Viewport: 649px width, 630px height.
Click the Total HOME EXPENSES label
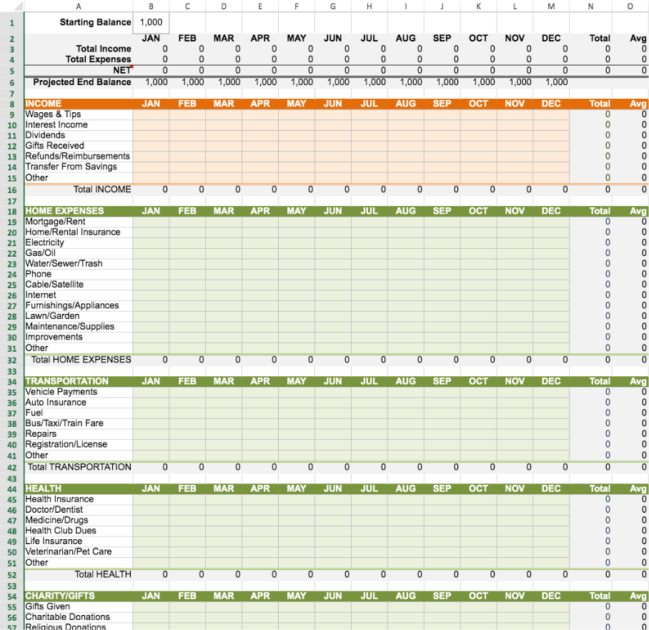[x=81, y=360]
